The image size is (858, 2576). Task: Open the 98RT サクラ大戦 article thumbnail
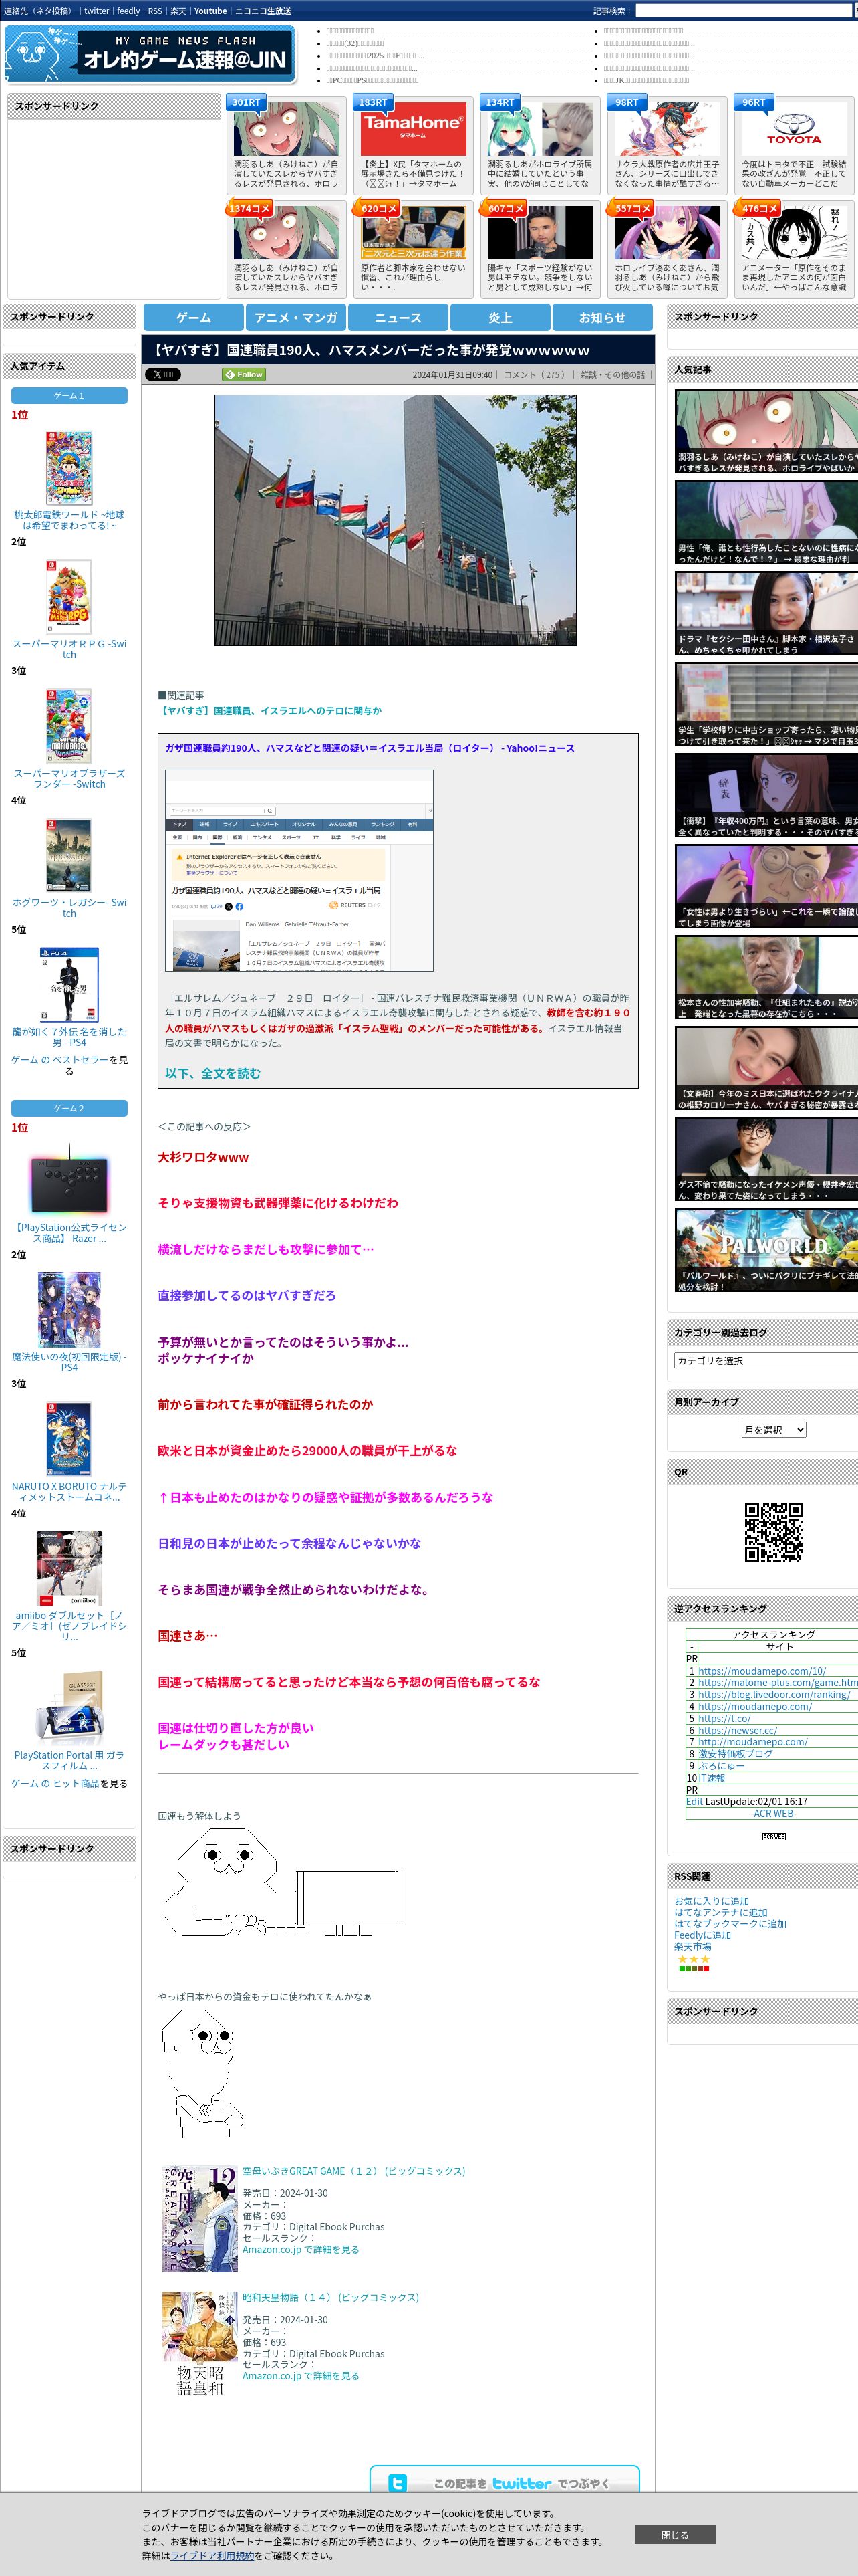click(x=668, y=128)
